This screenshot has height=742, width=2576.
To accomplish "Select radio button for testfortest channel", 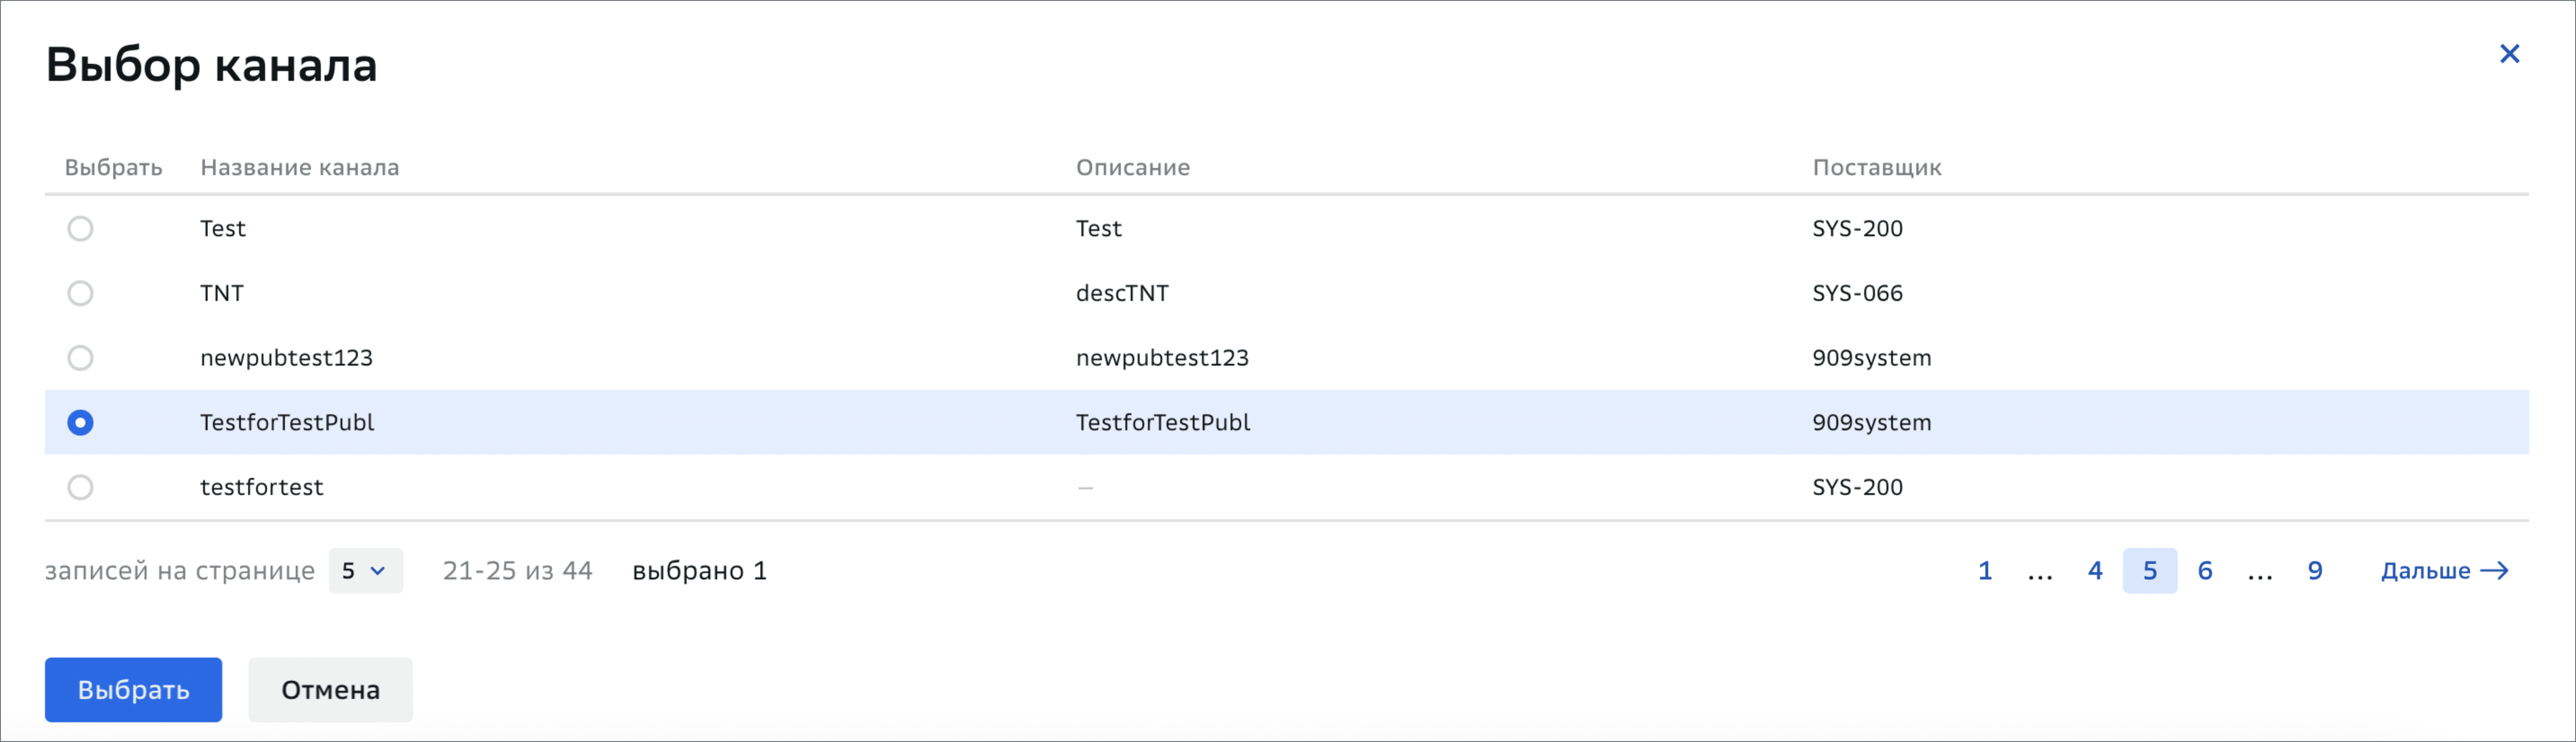I will [x=80, y=487].
